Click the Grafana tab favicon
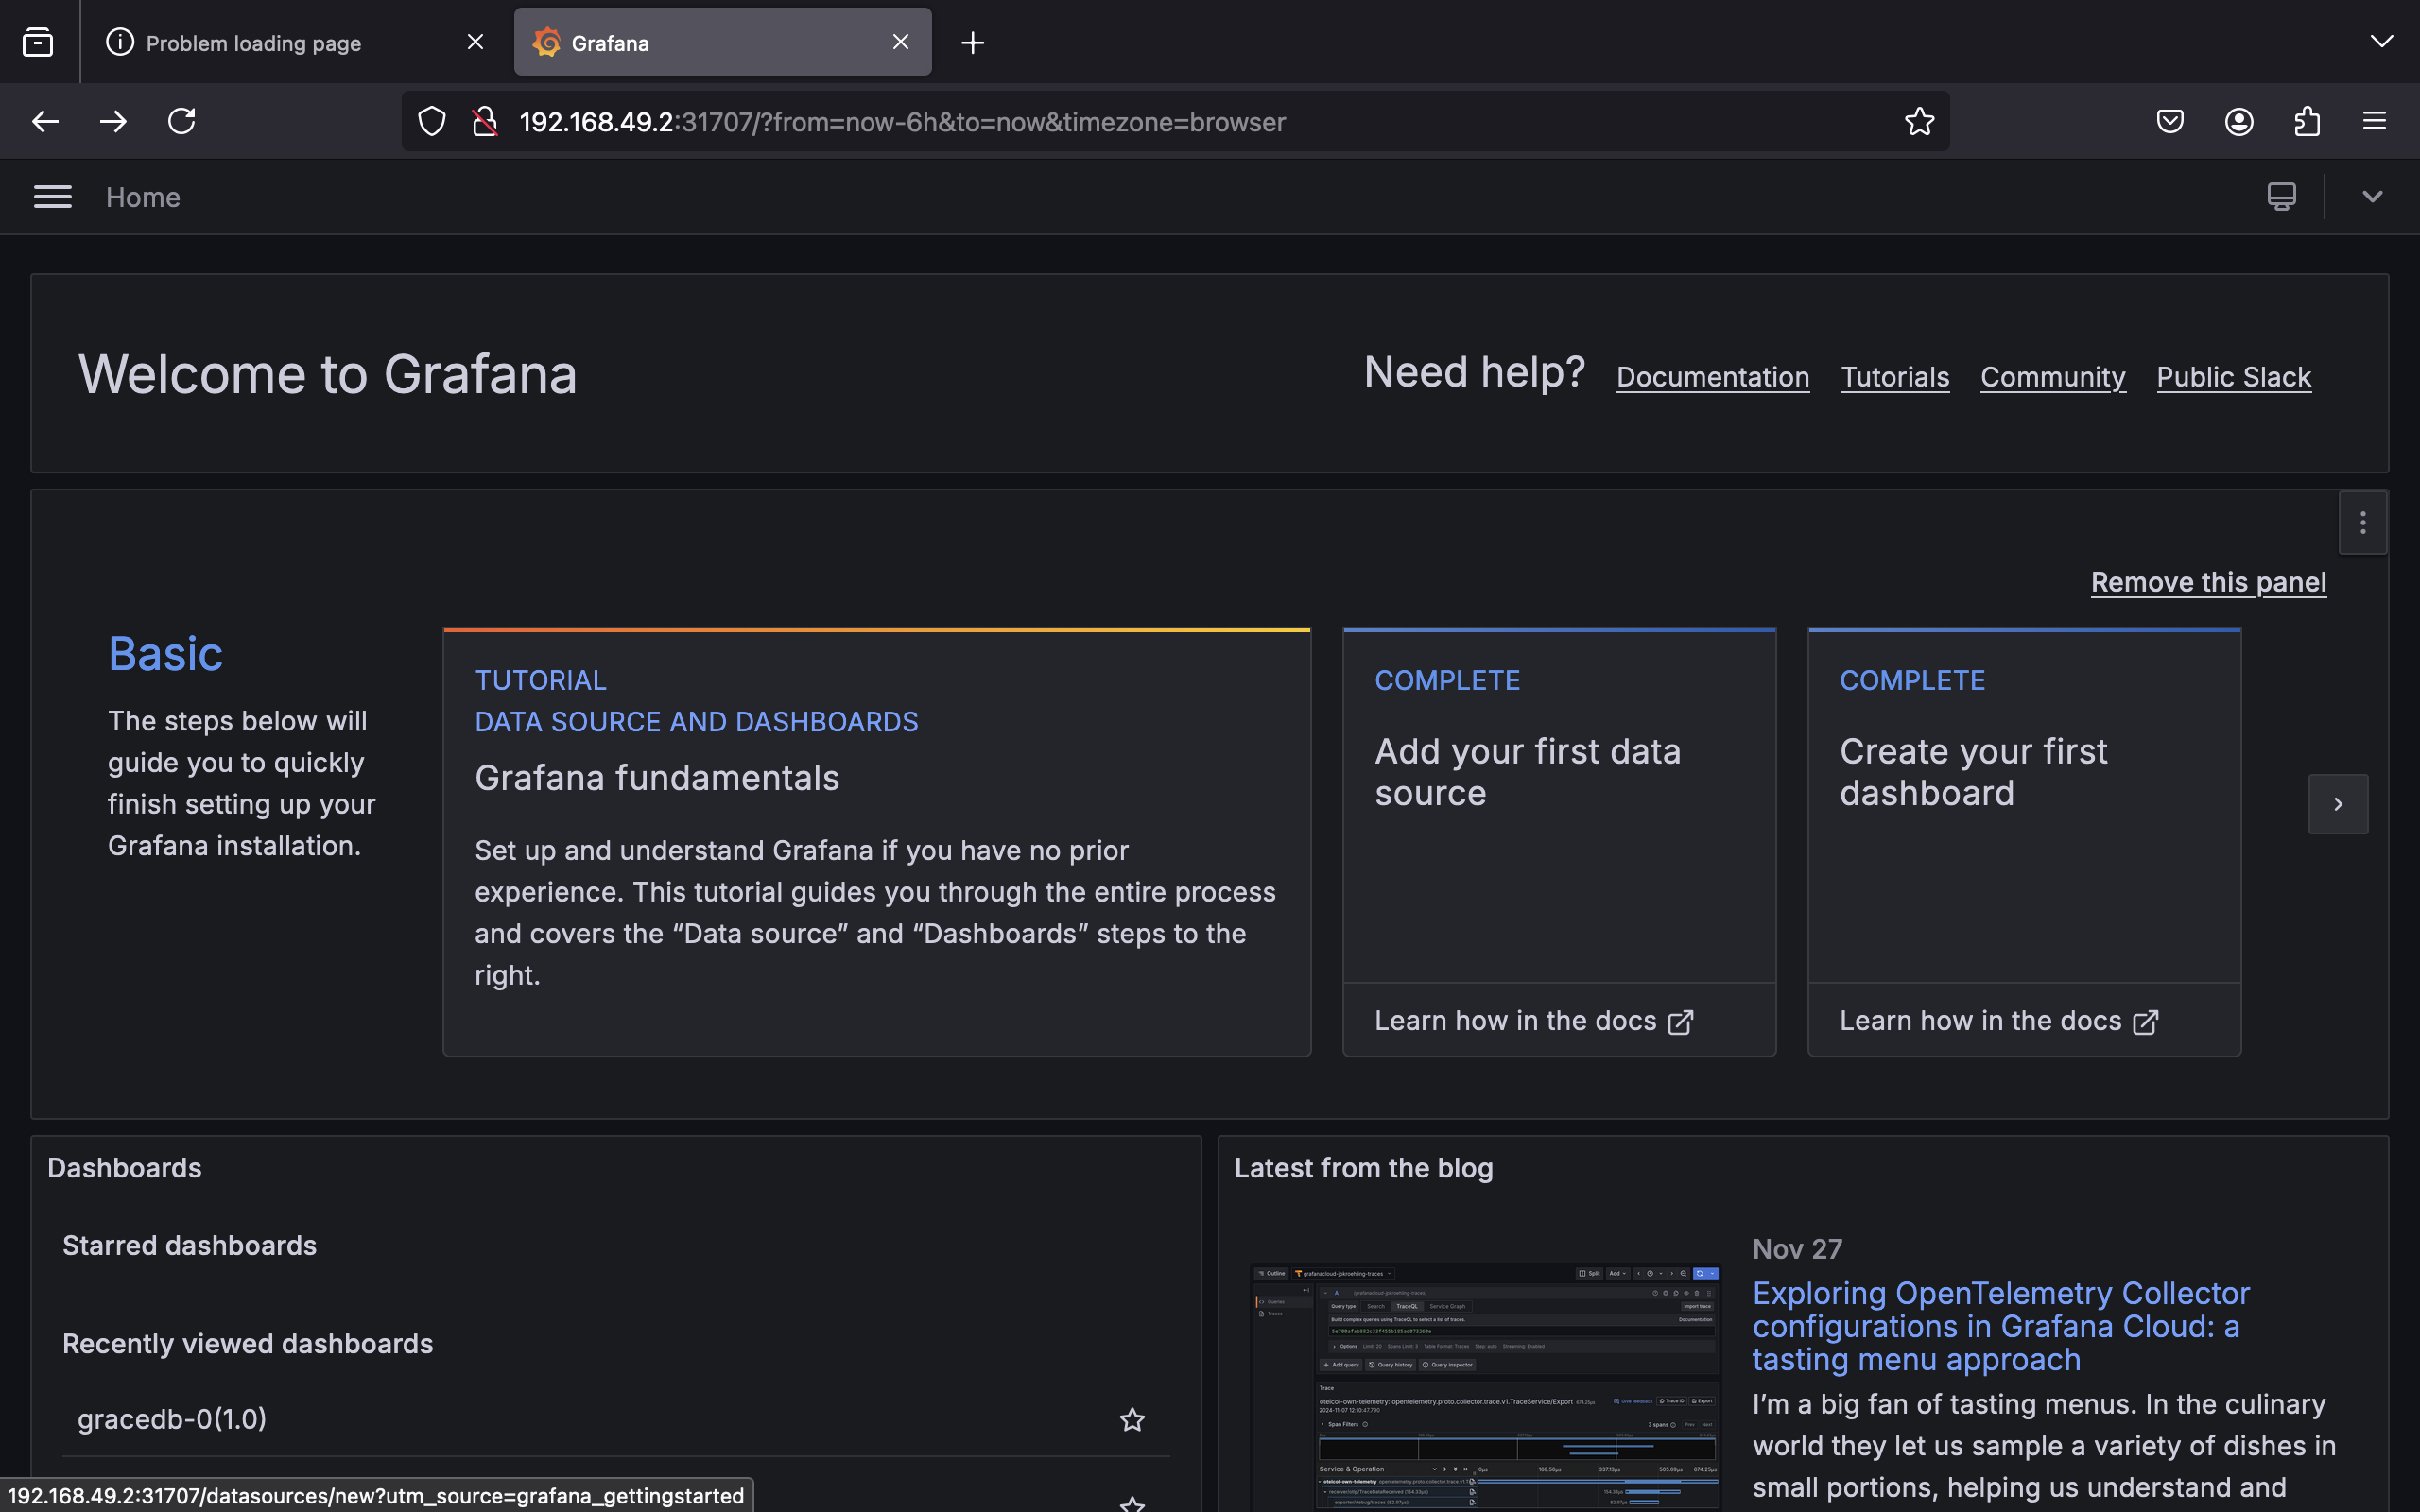 tap(546, 42)
